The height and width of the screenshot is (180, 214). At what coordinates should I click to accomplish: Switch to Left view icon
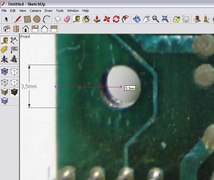point(54,29)
